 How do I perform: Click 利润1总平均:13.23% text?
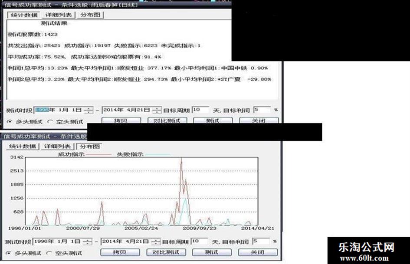click(x=37, y=68)
